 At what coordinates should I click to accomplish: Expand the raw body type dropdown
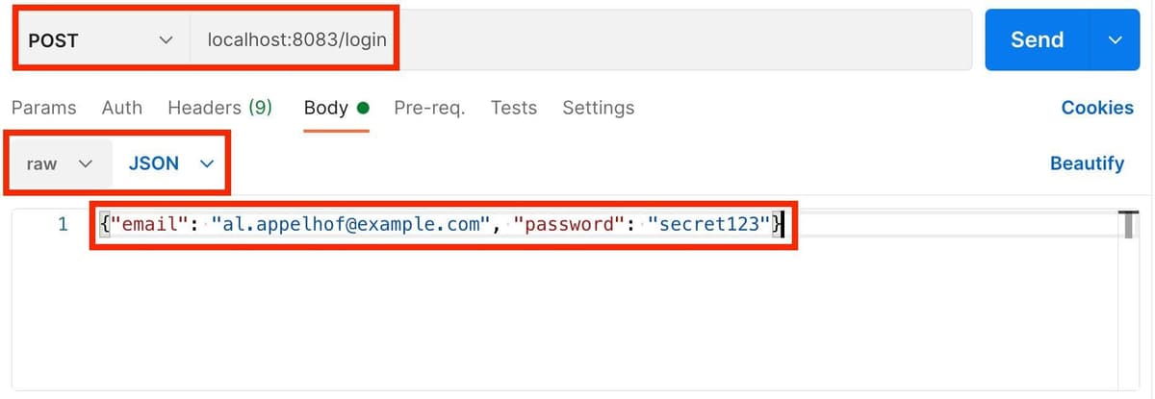point(59,163)
